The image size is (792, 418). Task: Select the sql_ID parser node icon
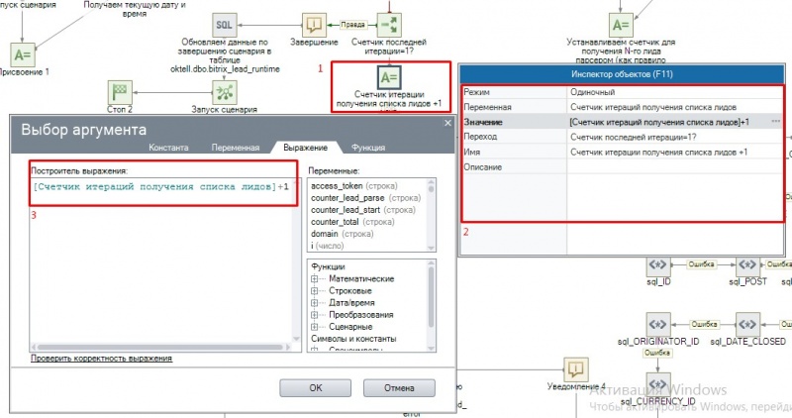tap(658, 264)
